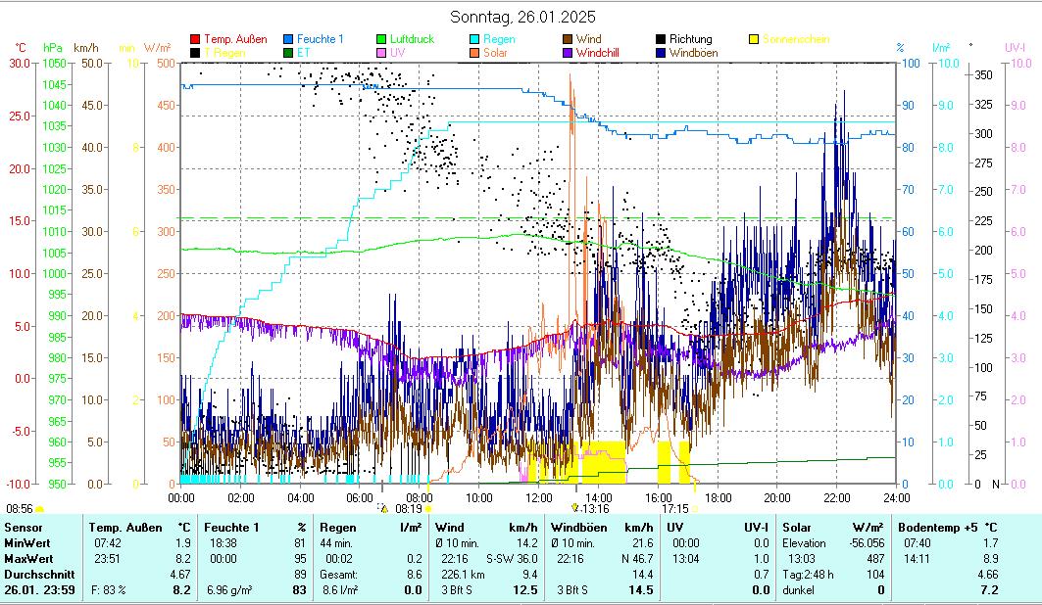Click the red Temp. Außen legend square

[x=195, y=39]
